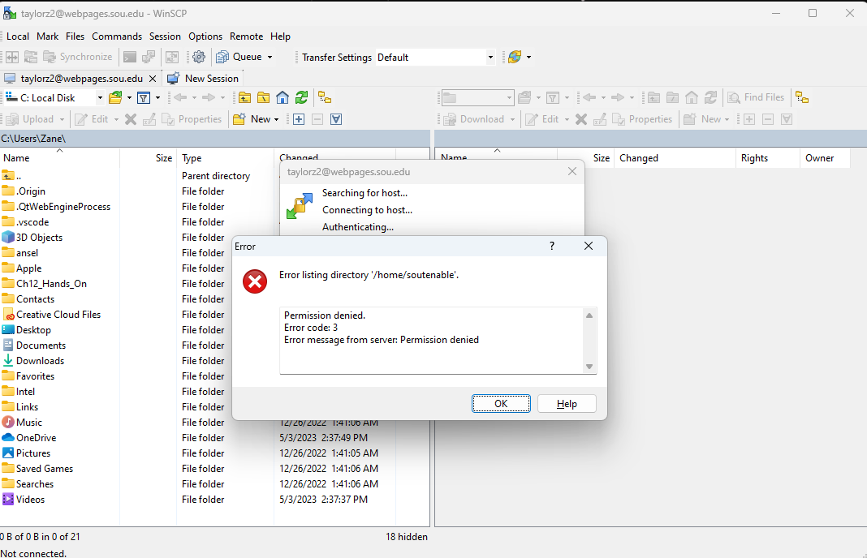
Task: Dismiss the error with OK
Action: [501, 403]
